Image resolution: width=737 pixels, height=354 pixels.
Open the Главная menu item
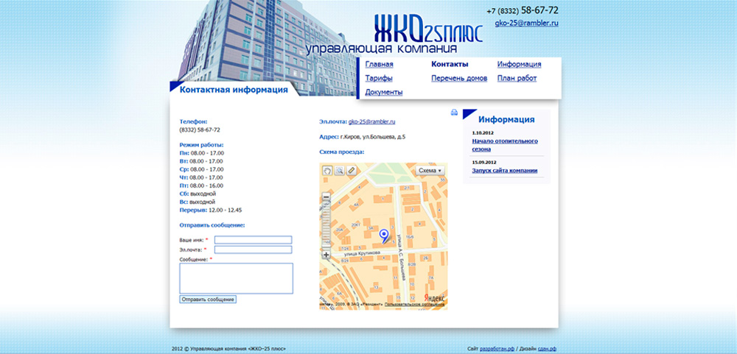(x=379, y=65)
